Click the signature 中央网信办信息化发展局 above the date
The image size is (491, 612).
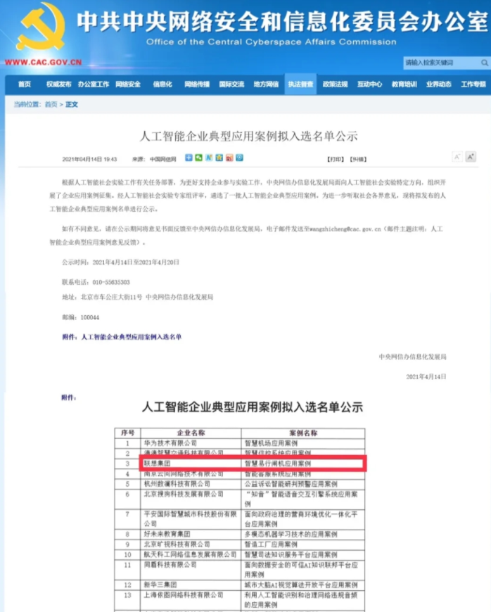[x=412, y=357]
